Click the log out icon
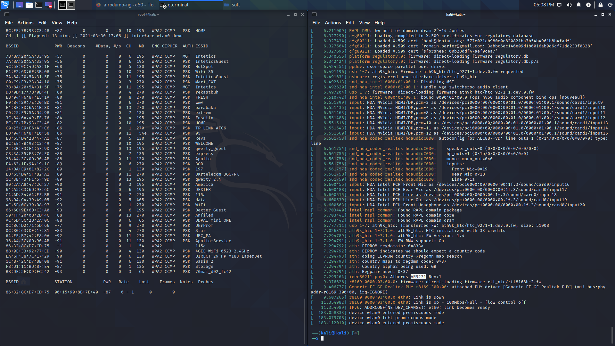615x346 pixels. pyautogui.click(x=610, y=5)
